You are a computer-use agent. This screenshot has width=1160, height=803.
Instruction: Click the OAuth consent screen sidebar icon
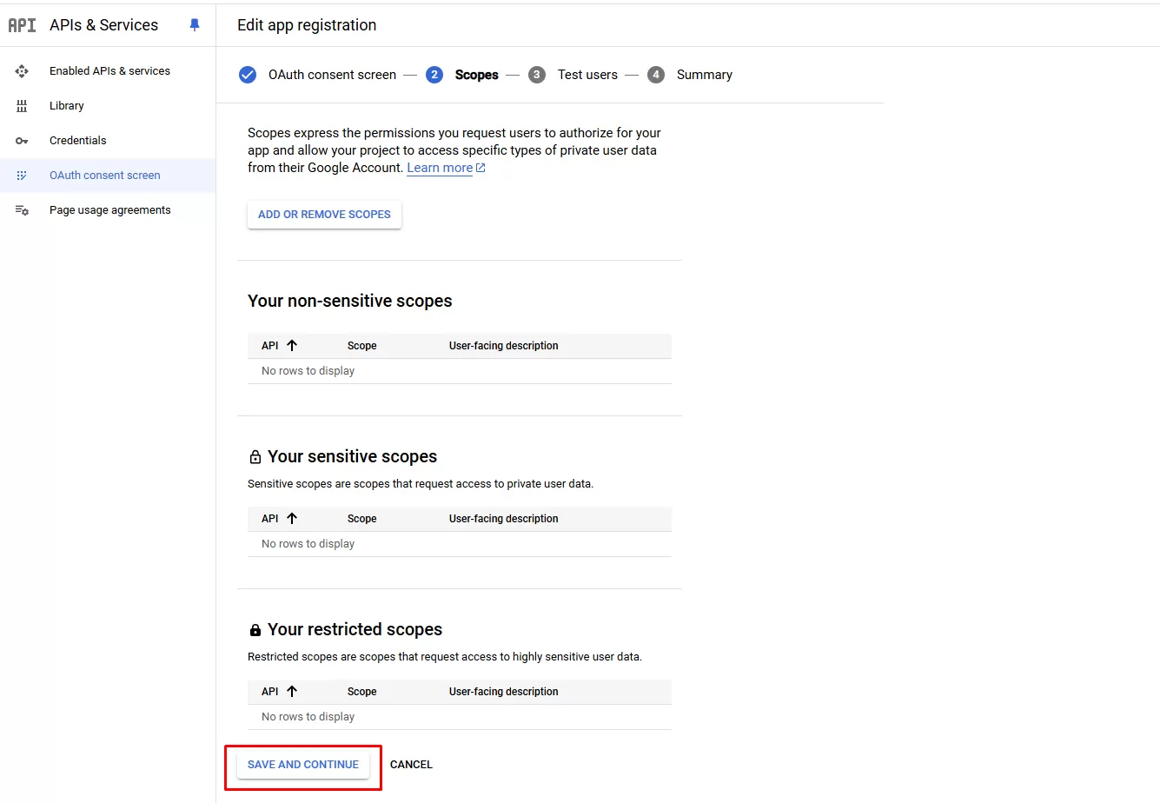pos(22,176)
